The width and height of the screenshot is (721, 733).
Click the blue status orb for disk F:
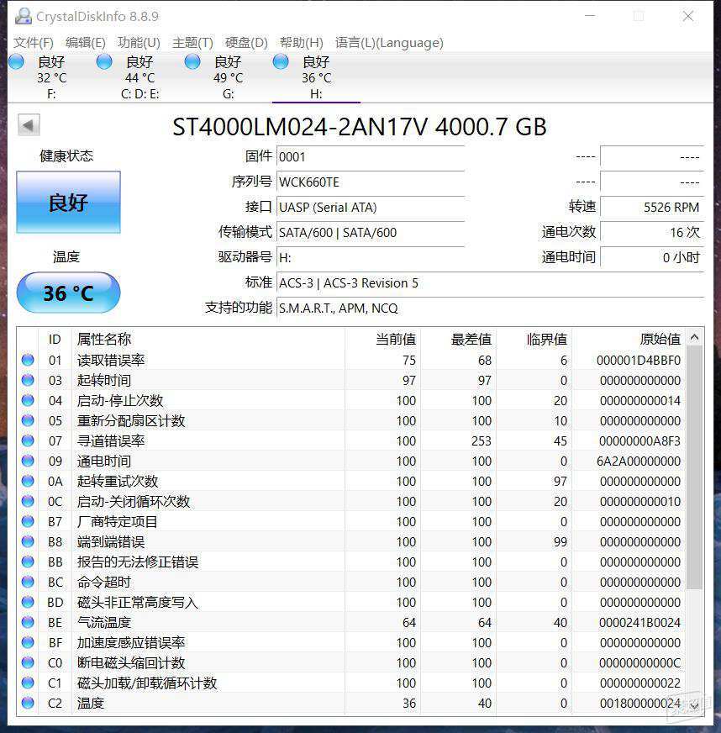16,61
